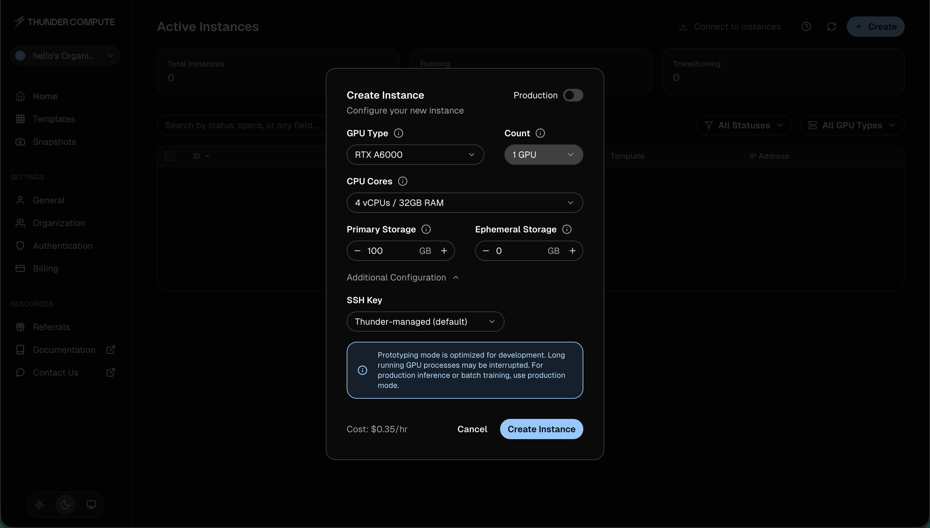Screen dimensions: 930x528
Task: Open the CPU Cores dropdown
Action: [465, 203]
